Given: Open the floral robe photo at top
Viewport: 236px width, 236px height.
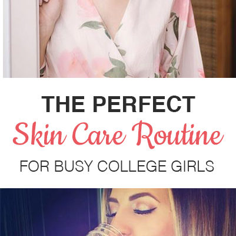Looking at the screenshot, I should pyautogui.click(x=118, y=39).
